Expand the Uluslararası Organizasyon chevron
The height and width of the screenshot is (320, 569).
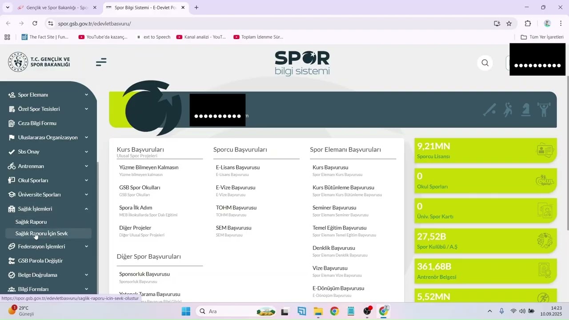[x=86, y=137]
